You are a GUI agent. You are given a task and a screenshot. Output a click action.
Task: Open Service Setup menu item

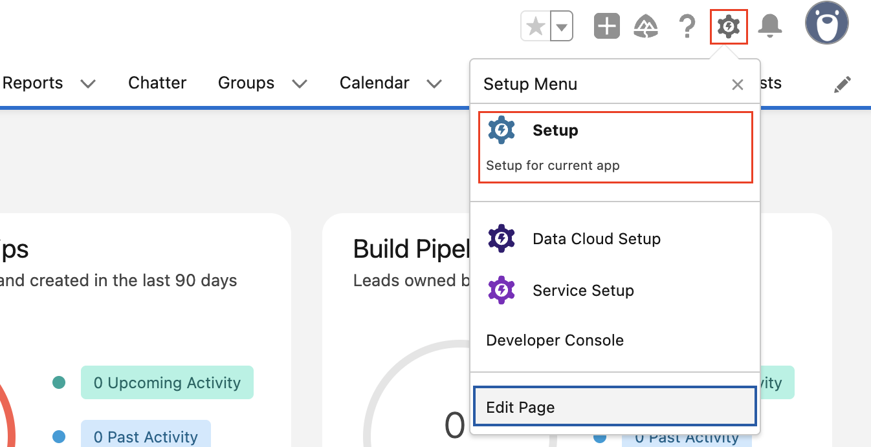point(615,291)
